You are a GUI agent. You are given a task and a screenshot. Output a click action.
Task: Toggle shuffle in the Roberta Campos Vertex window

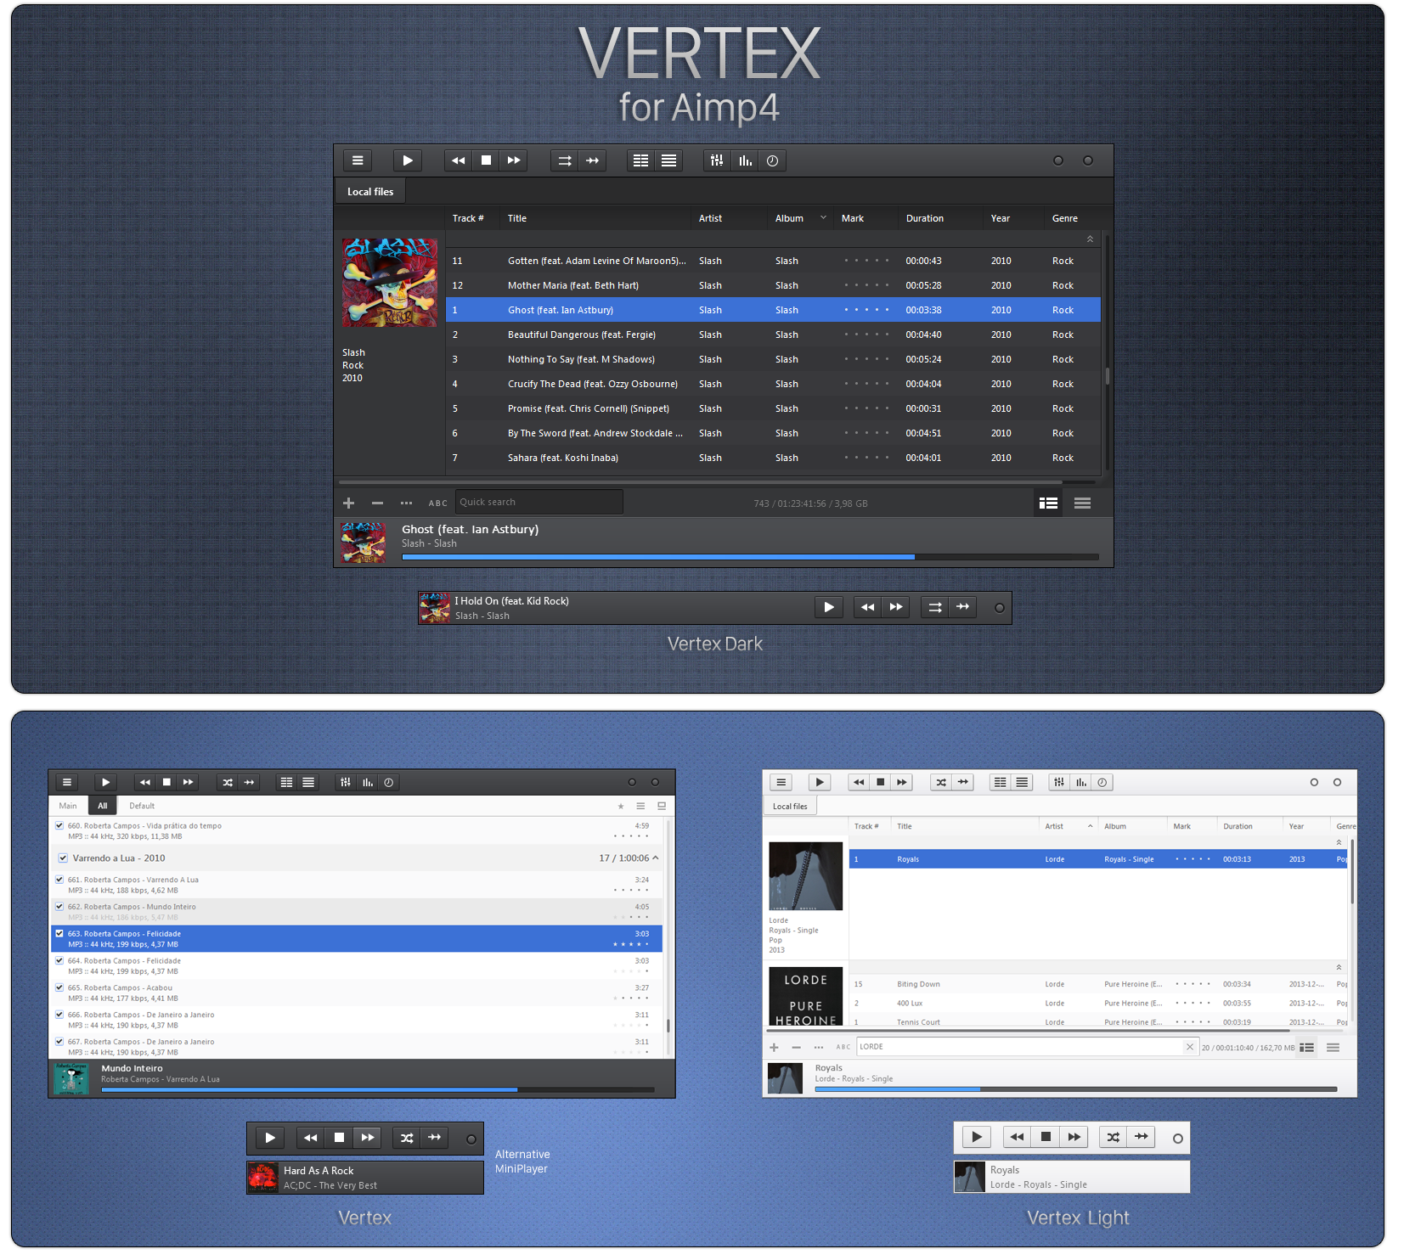[228, 783]
